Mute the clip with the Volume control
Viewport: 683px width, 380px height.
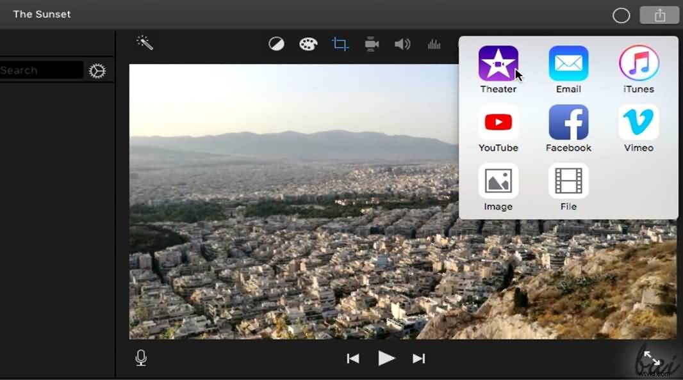click(x=403, y=44)
